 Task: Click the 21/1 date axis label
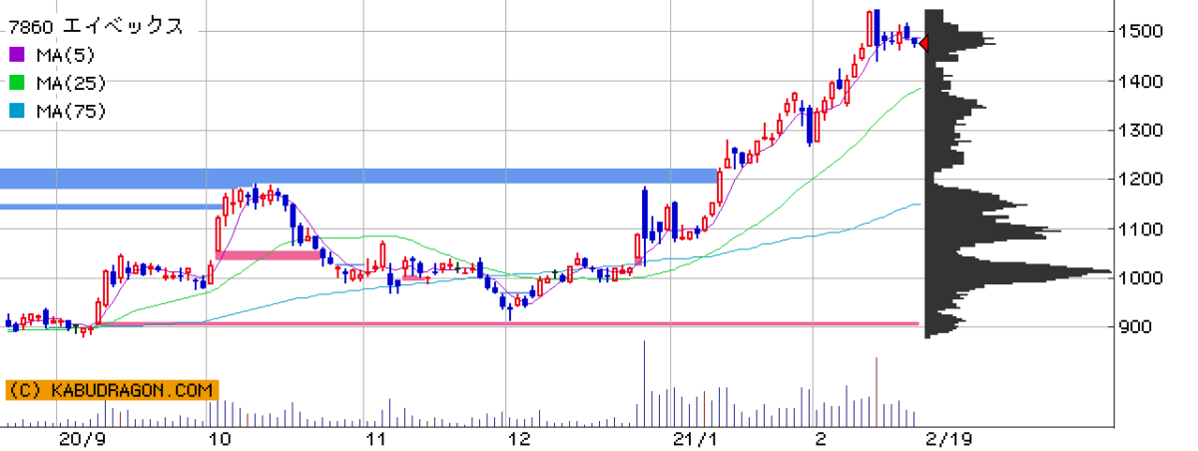[x=695, y=439]
